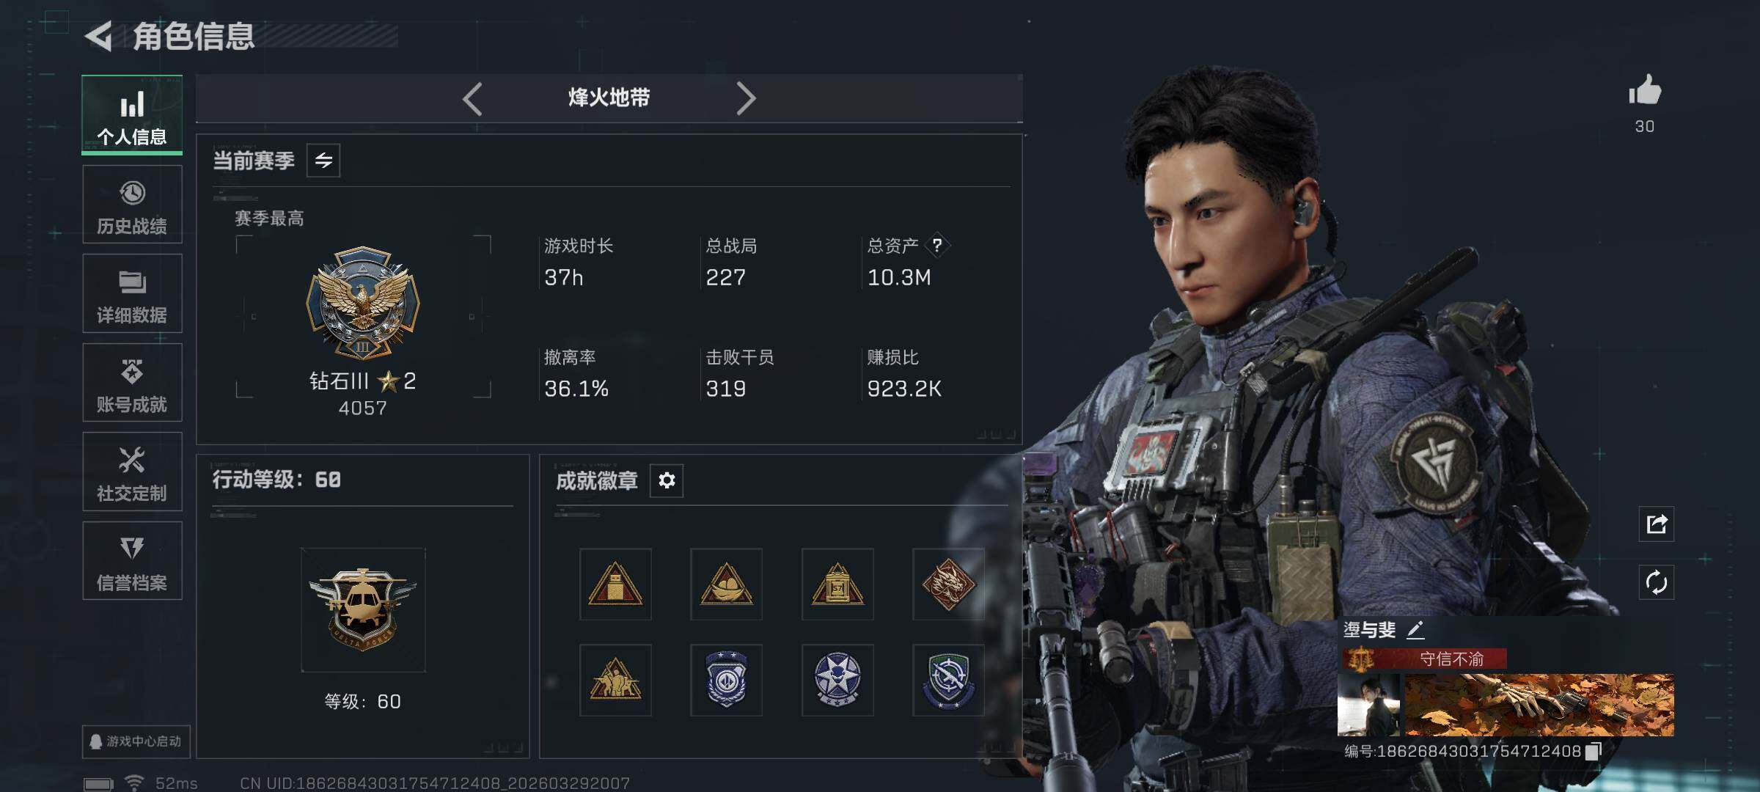Viewport: 1760px width, 792px height.
Task: Open 成就徽章 settings gear
Action: click(x=667, y=480)
